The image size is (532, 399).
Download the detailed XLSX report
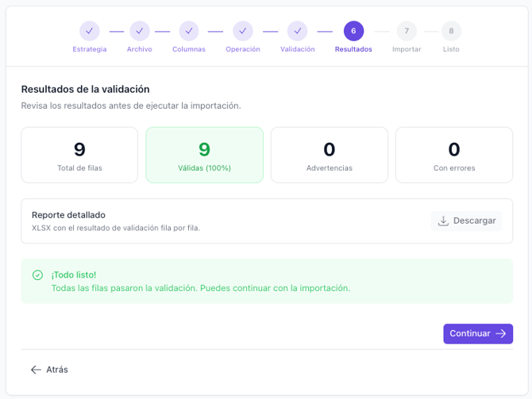tap(467, 221)
